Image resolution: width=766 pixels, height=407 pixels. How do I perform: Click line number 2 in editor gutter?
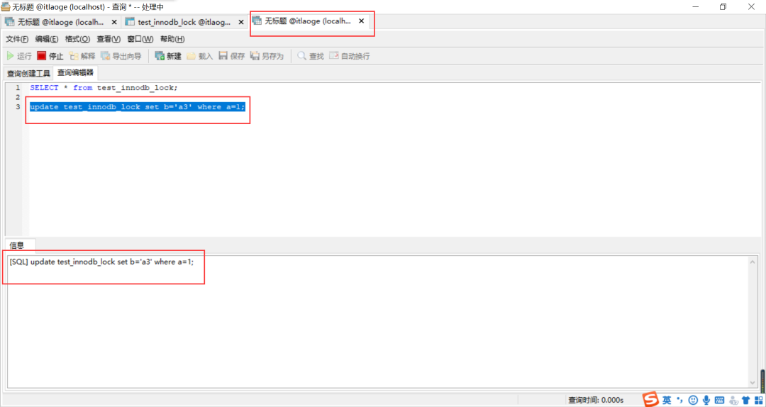(x=18, y=97)
